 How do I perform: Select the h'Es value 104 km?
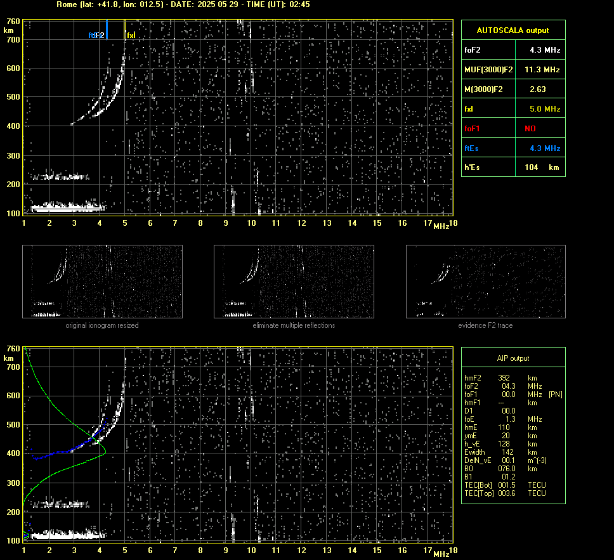point(542,167)
